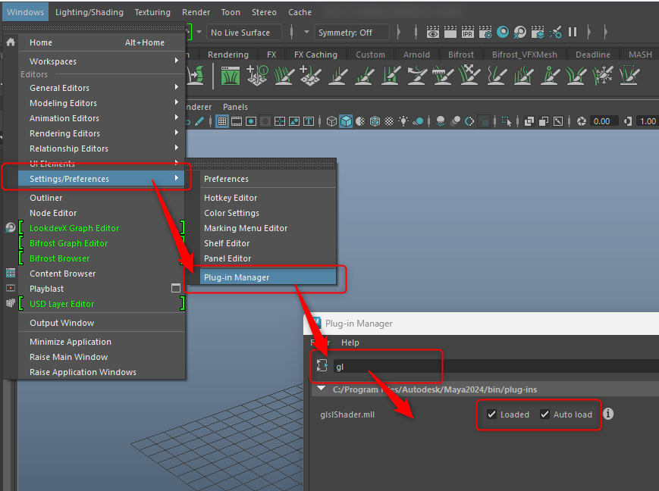Expand the Workspaces submenu arrow
This screenshot has width=659, height=491.
tap(177, 61)
